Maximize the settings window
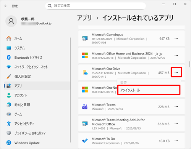Viewport: 191px width, 149px height. click(174, 4)
